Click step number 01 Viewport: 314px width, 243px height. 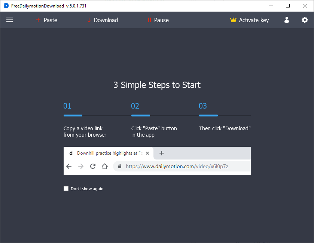tap(67, 106)
